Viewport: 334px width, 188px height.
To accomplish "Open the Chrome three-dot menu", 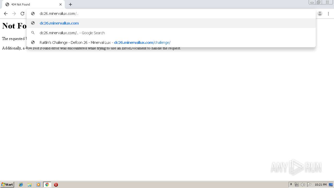I will click(x=328, y=14).
